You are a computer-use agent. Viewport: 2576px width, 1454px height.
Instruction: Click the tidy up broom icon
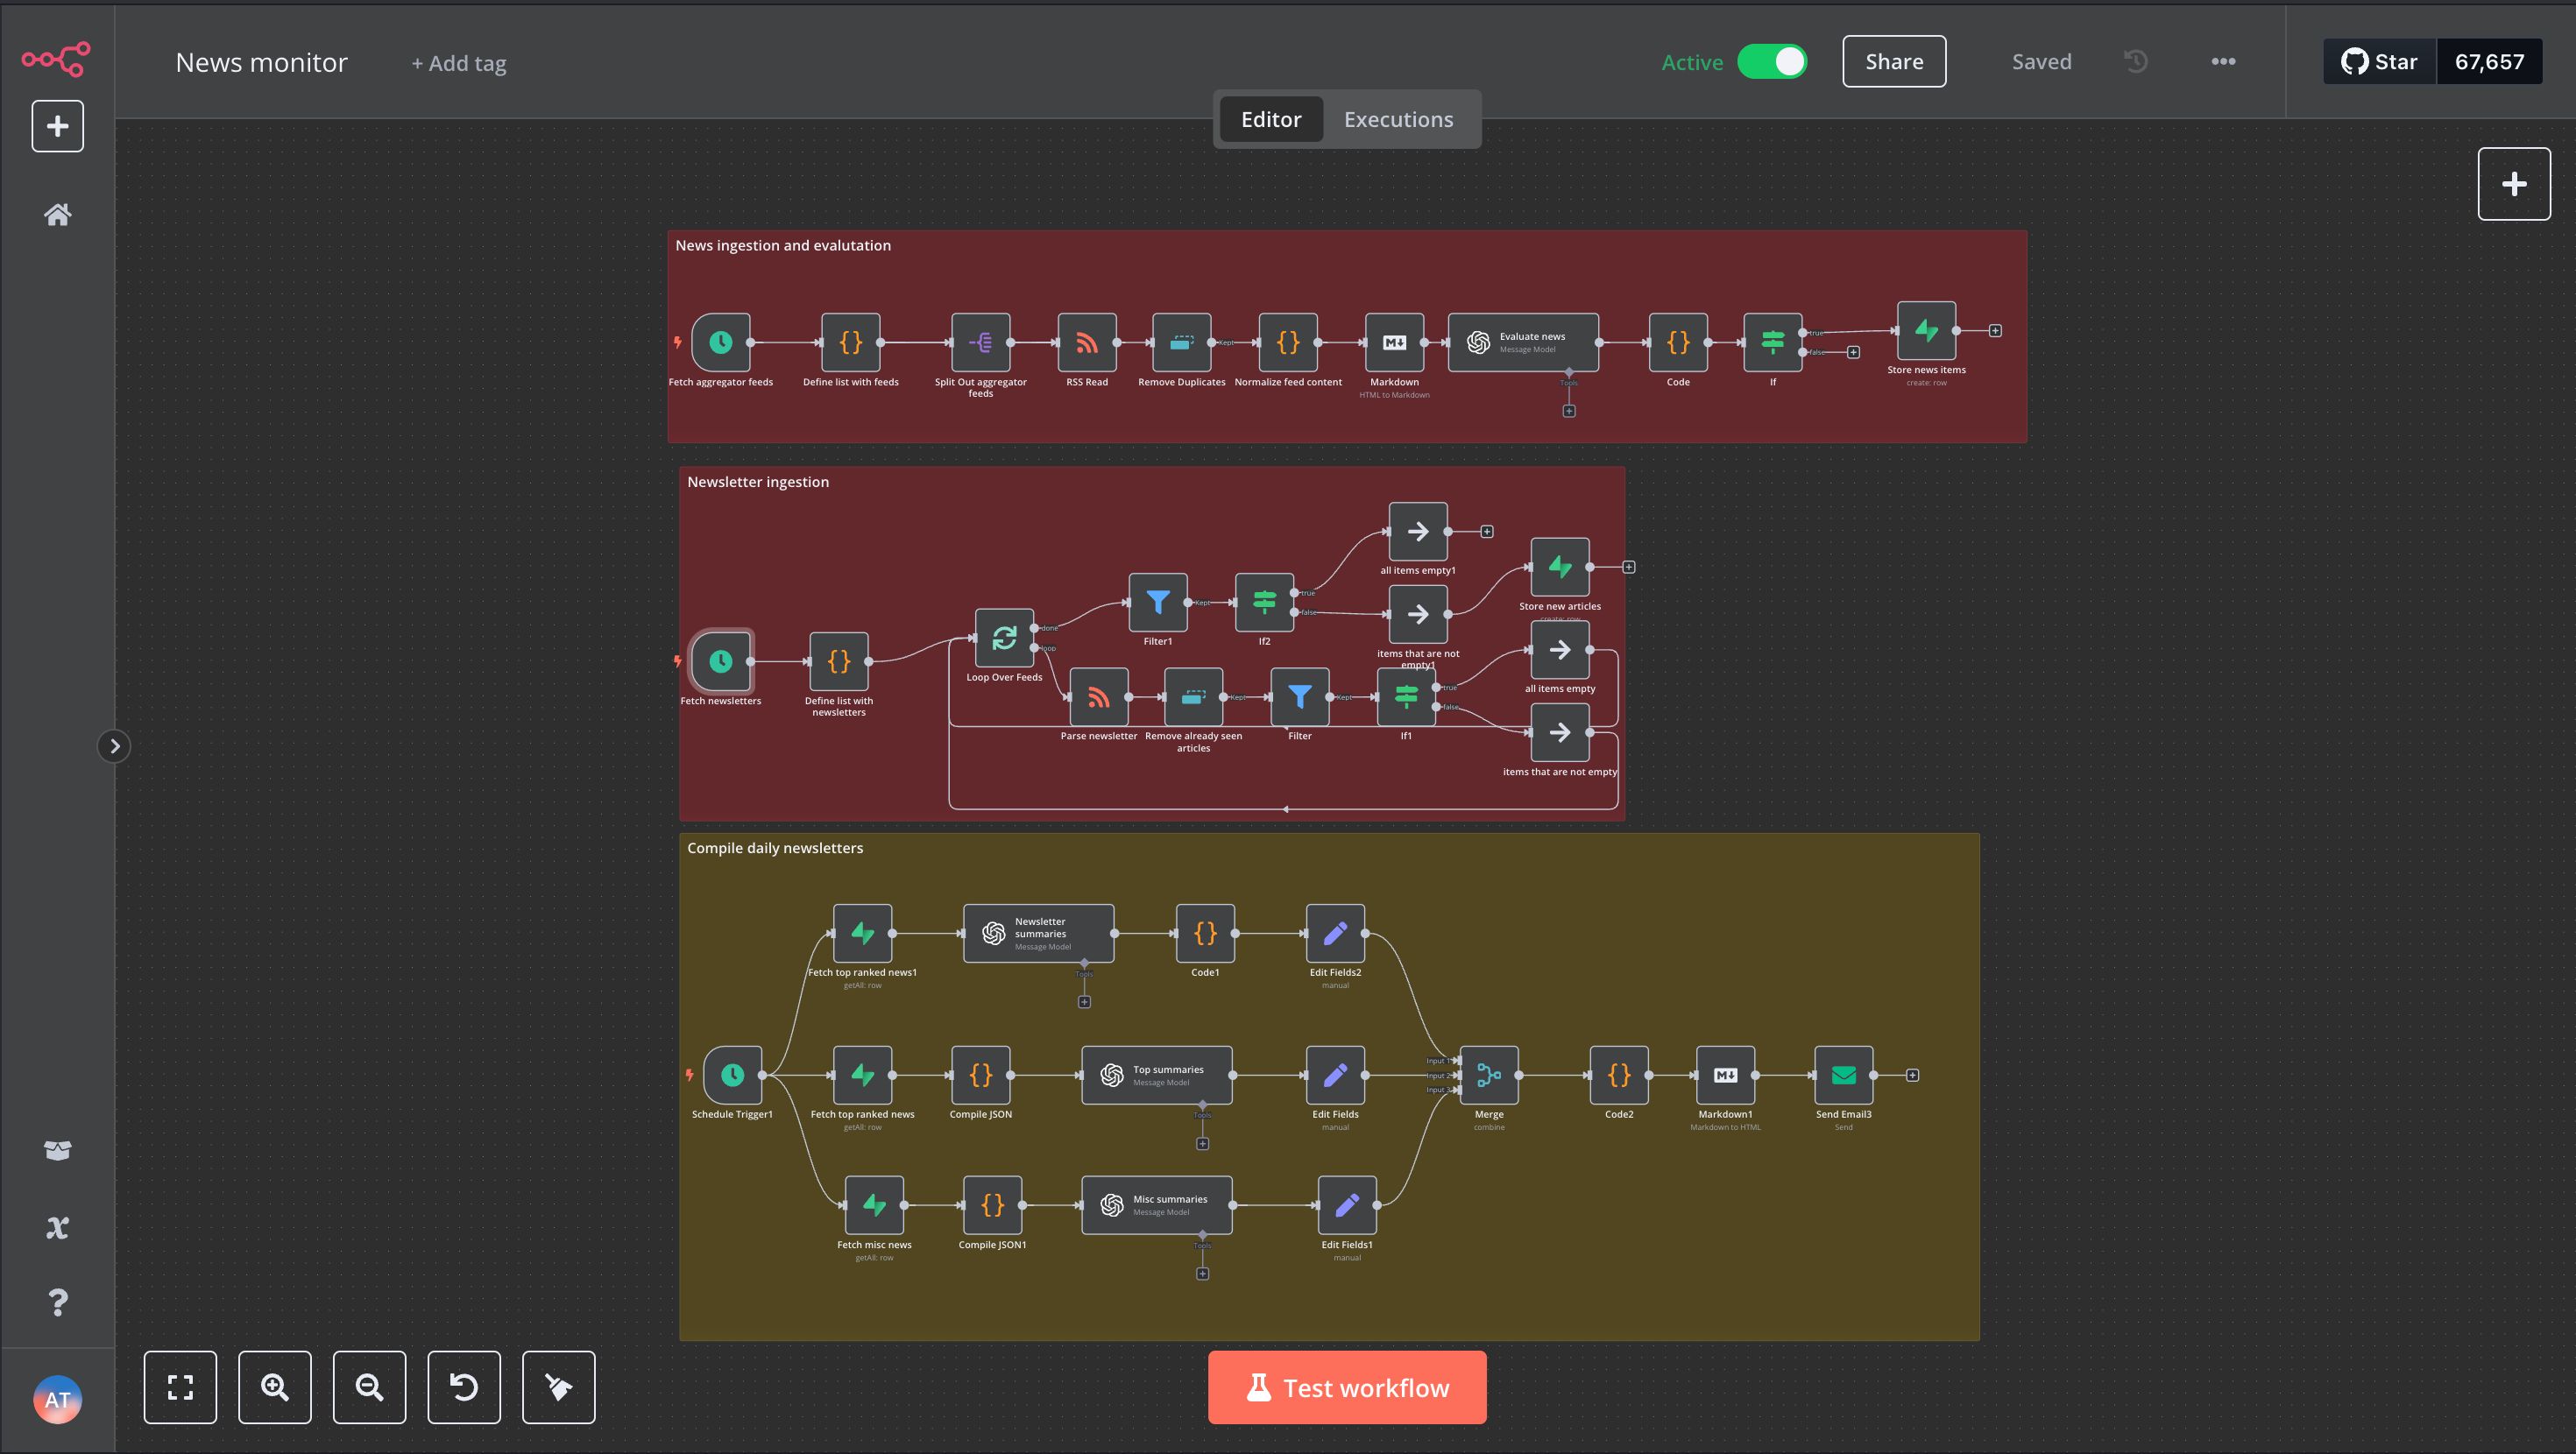[x=558, y=1387]
